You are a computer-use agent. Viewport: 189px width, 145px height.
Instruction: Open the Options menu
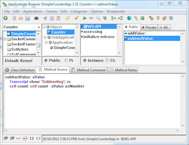(x=97, y=11)
